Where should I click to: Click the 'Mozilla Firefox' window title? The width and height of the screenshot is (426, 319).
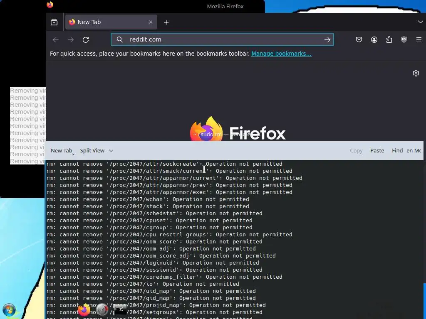tap(225, 7)
